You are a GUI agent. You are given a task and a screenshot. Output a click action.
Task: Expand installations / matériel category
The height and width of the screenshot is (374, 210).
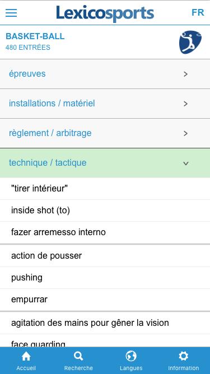point(105,104)
